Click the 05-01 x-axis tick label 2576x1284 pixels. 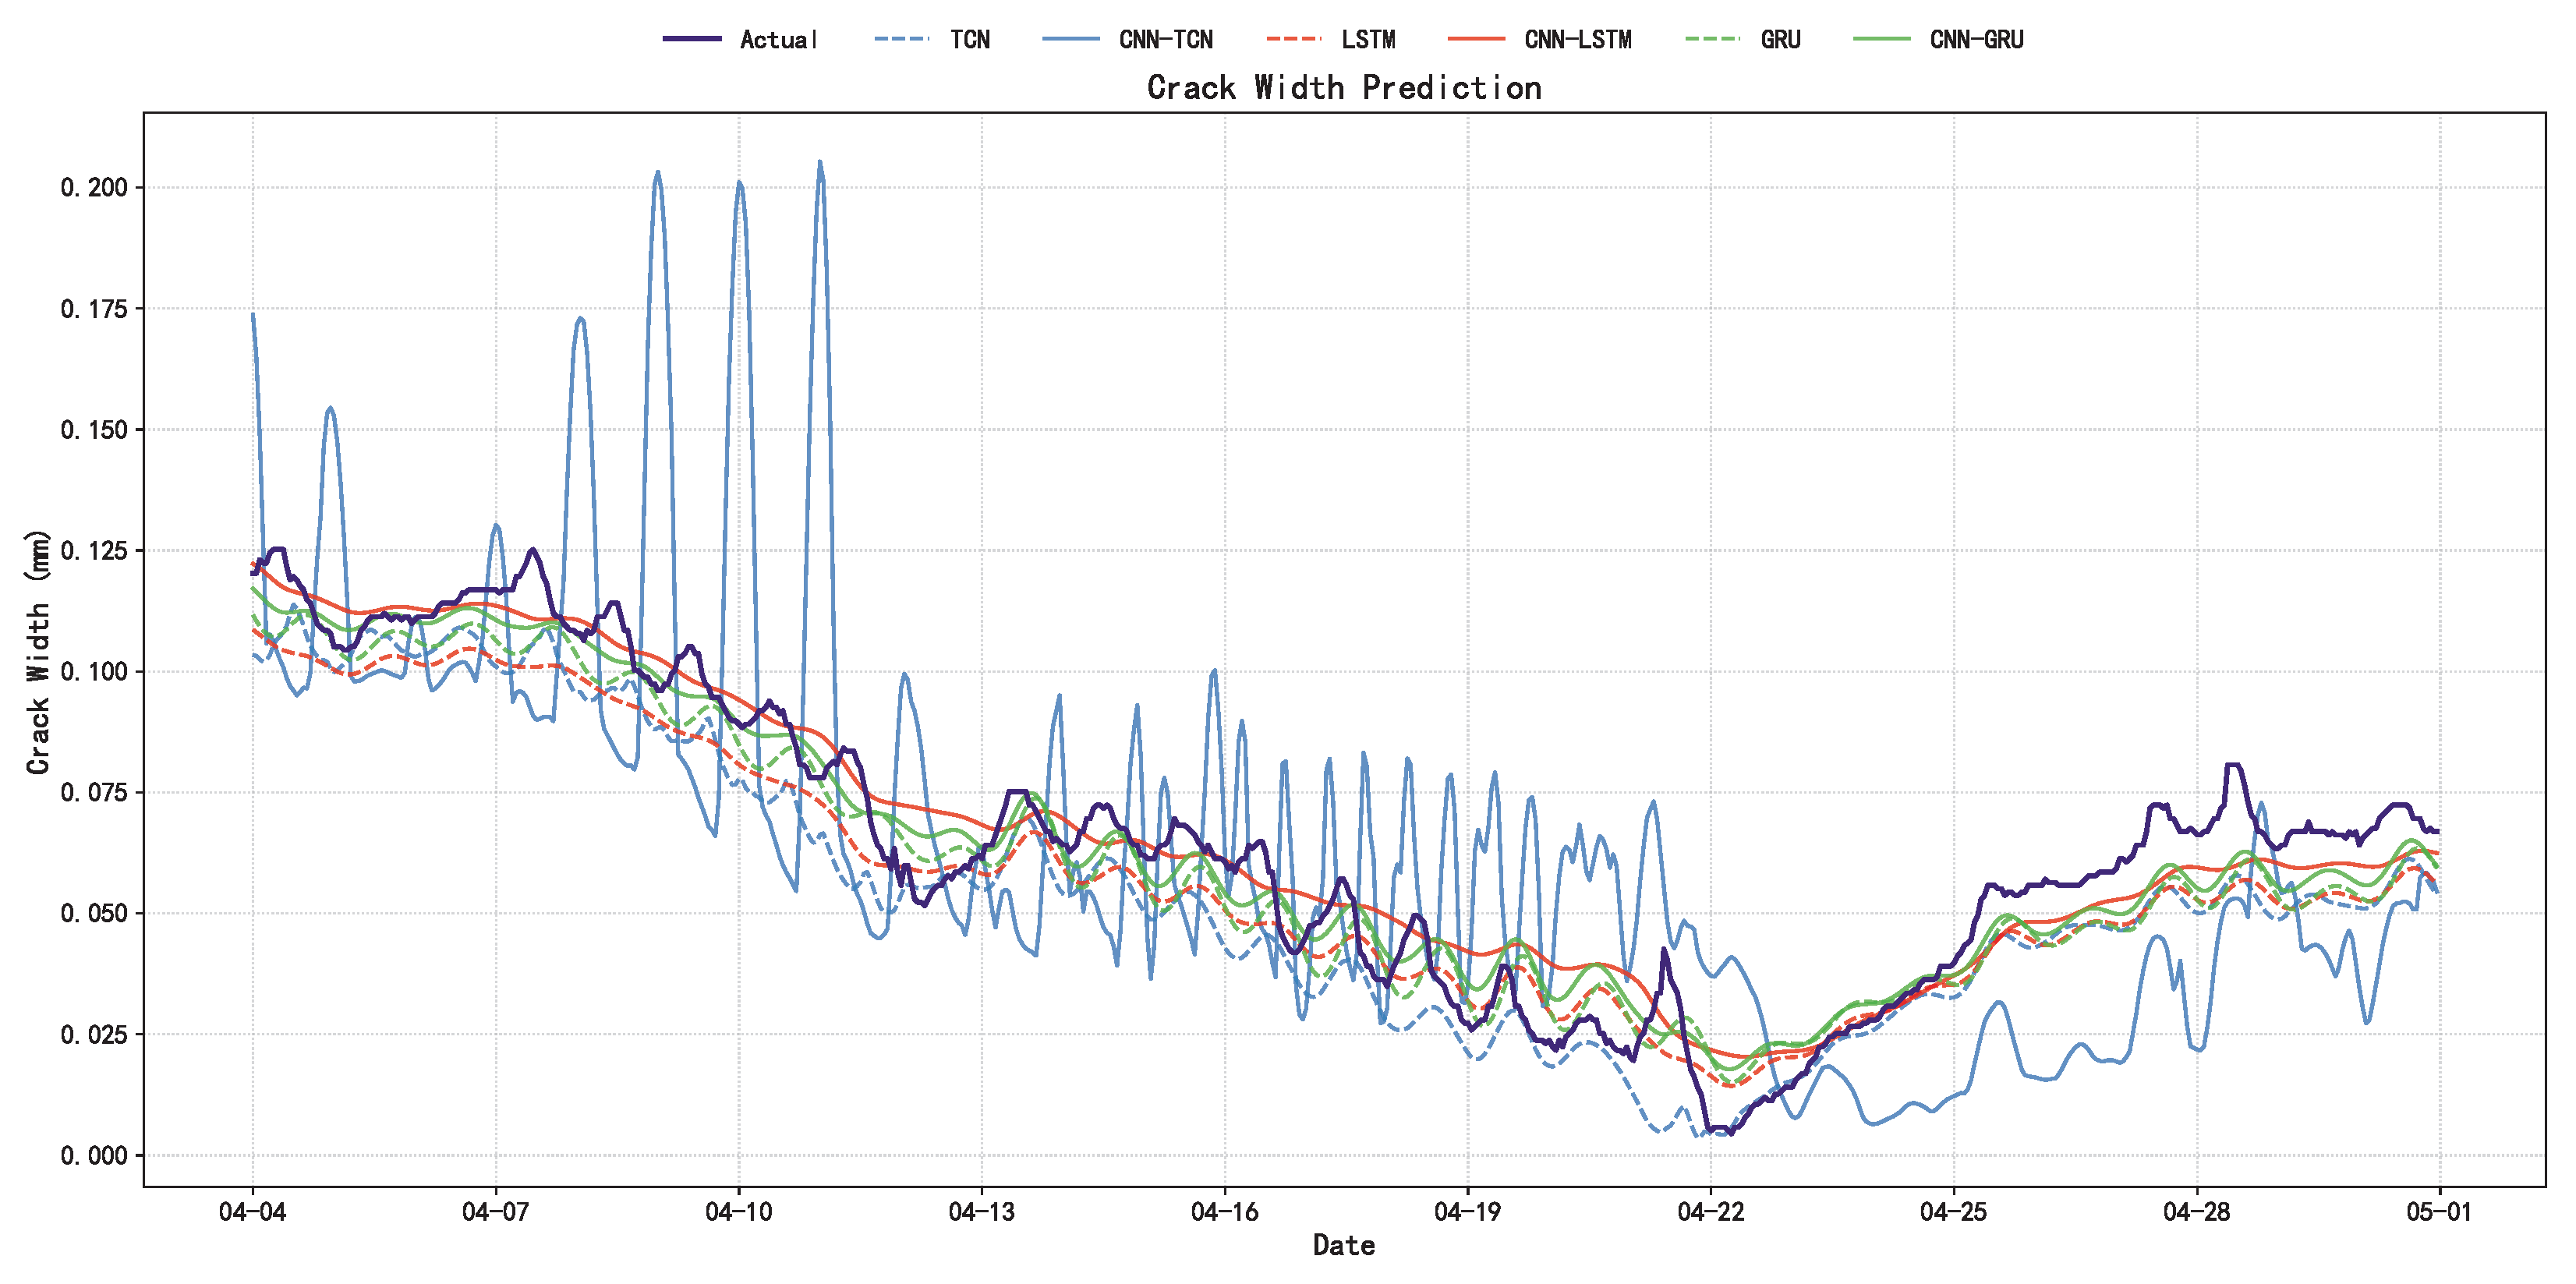2438,1212
